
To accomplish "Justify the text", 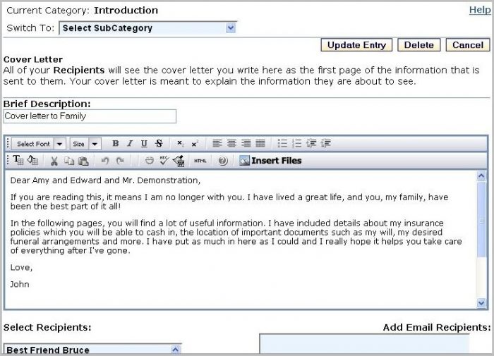I will pyautogui.click(x=260, y=144).
